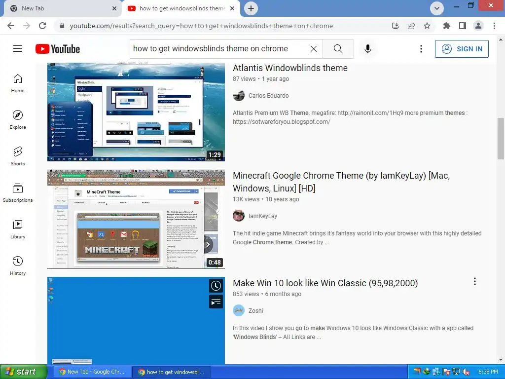Add Win Classic video to Watch later
The height and width of the screenshot is (379, 505).
(x=216, y=286)
